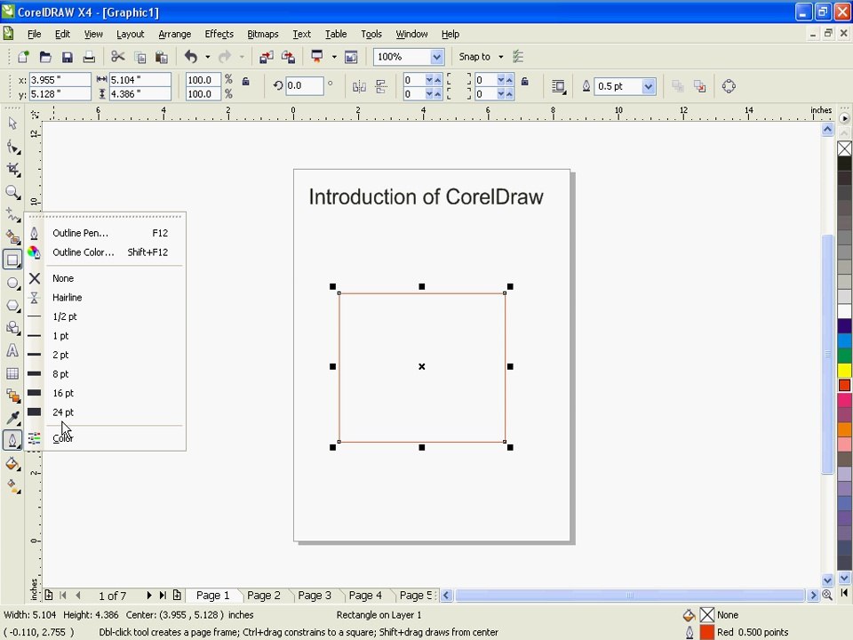The image size is (853, 640).
Task: Select the Polygon tool
Action: (12, 305)
